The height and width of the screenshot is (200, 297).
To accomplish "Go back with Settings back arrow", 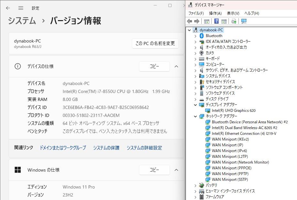I will (8, 8).
